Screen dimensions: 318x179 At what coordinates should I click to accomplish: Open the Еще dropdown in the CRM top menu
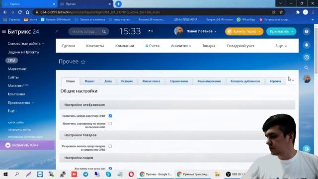pyautogui.click(x=281, y=46)
